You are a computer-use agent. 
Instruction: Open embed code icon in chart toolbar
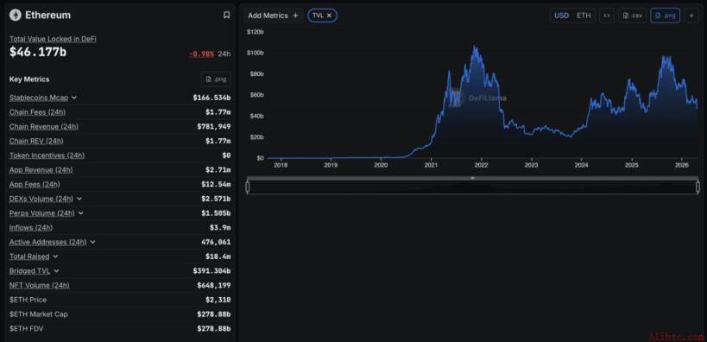(607, 16)
